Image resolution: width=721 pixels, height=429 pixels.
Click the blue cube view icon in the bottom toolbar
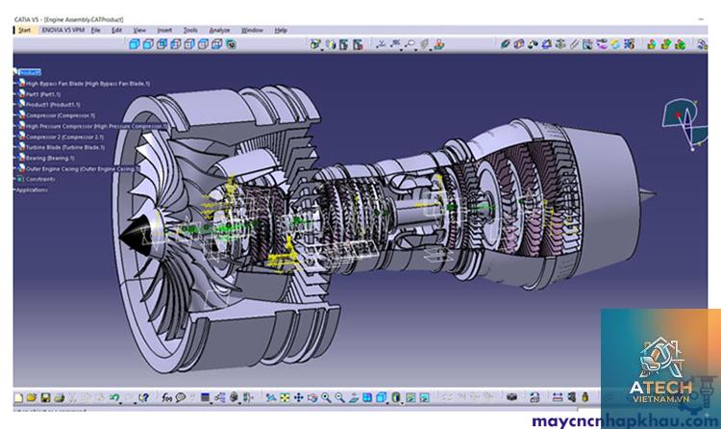(381, 397)
